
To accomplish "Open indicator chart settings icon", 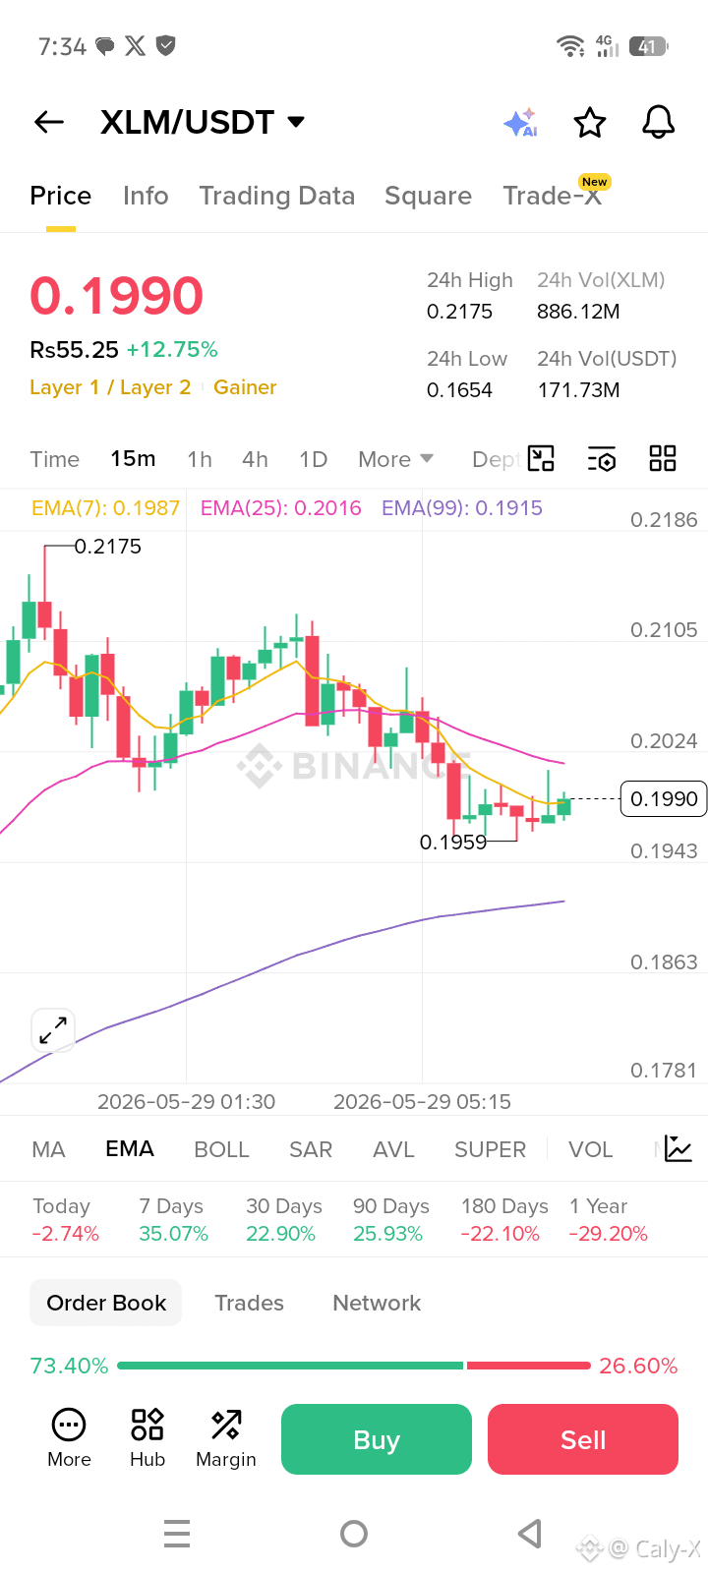I will coord(678,1148).
